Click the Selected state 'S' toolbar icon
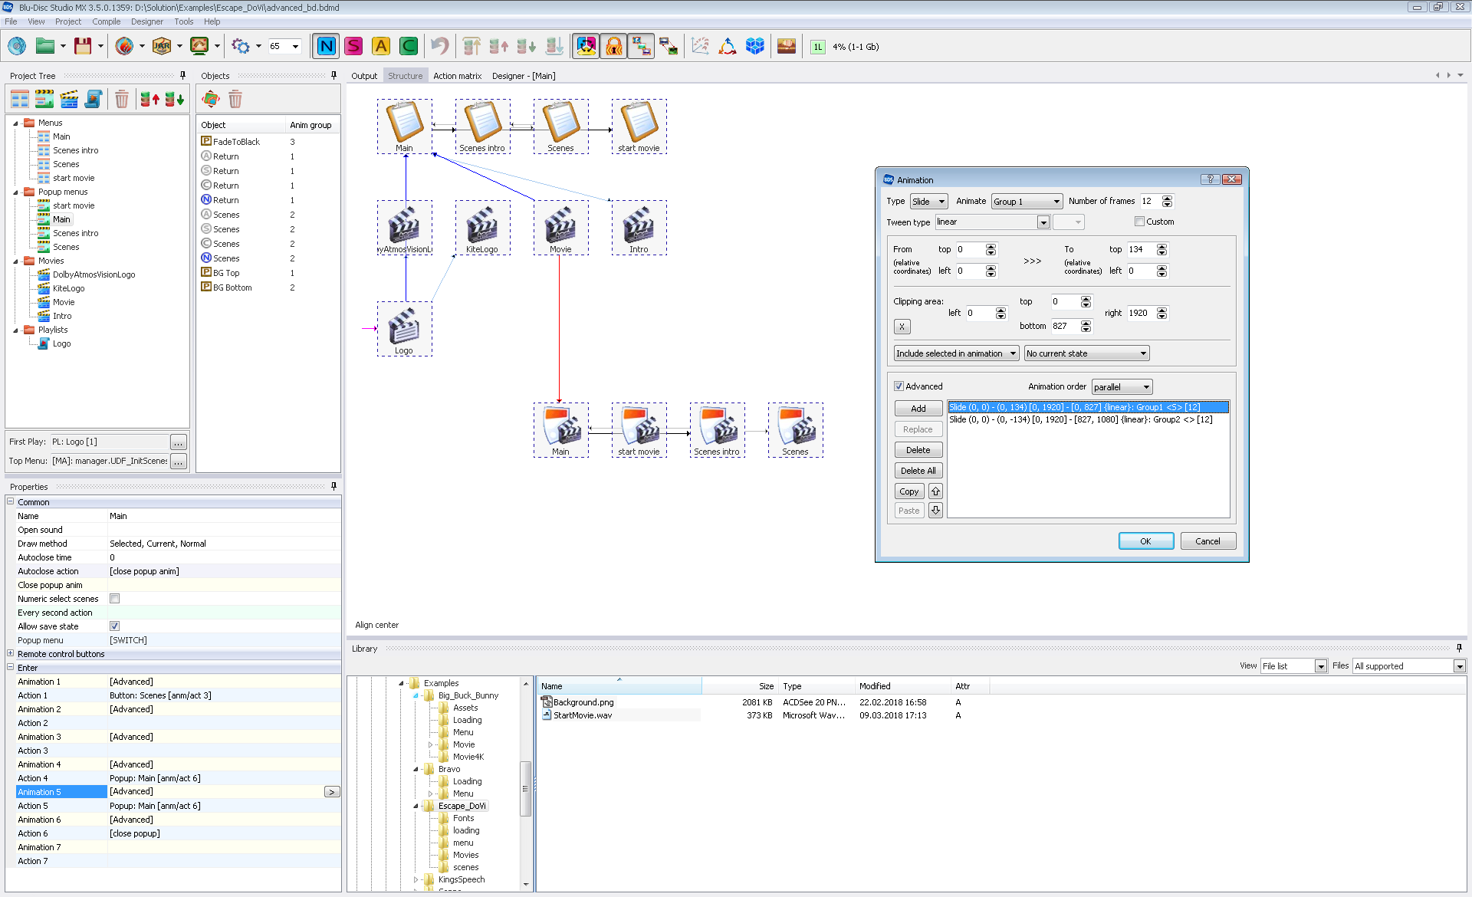The image size is (1472, 897). tap(353, 47)
